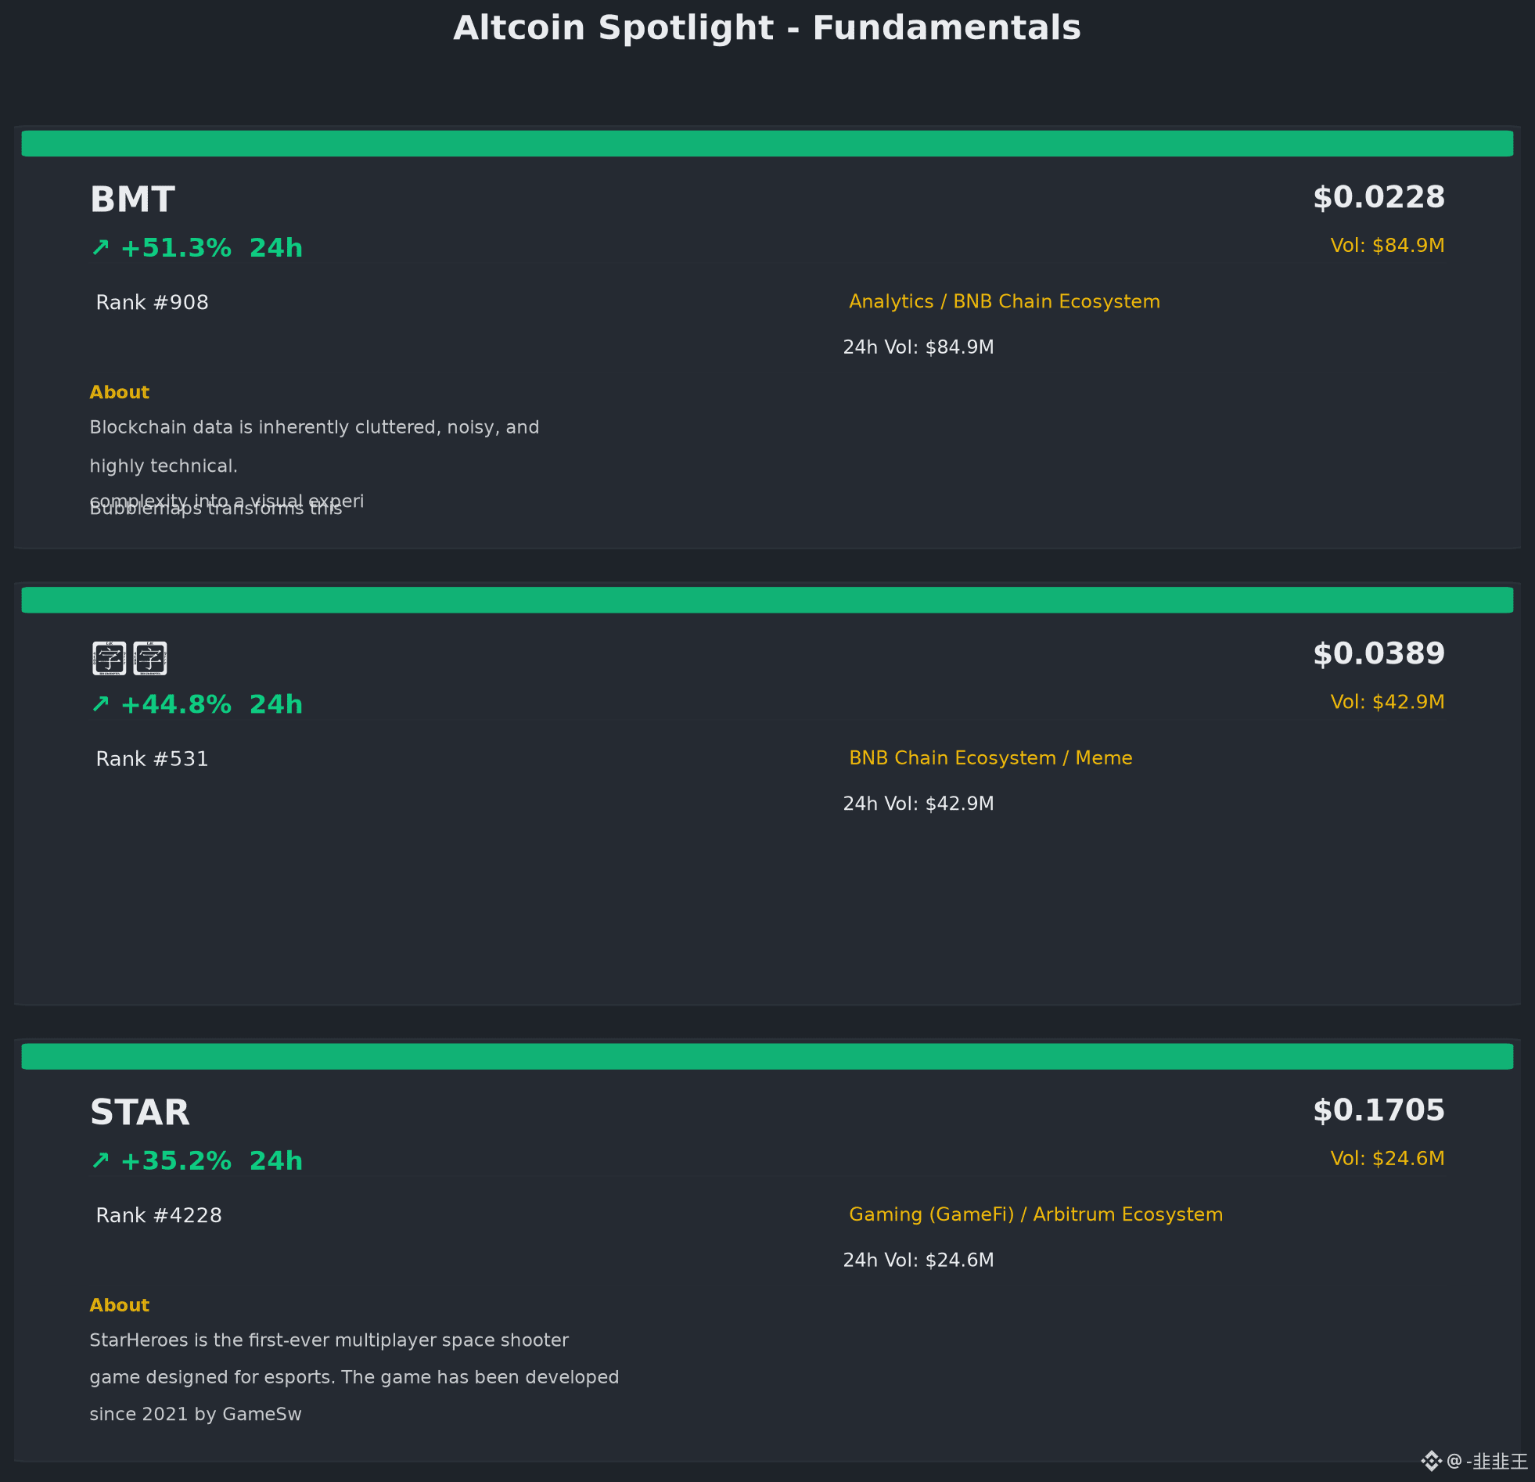
Task: Click the $0.1705 price of STAR
Action: pos(1379,1110)
